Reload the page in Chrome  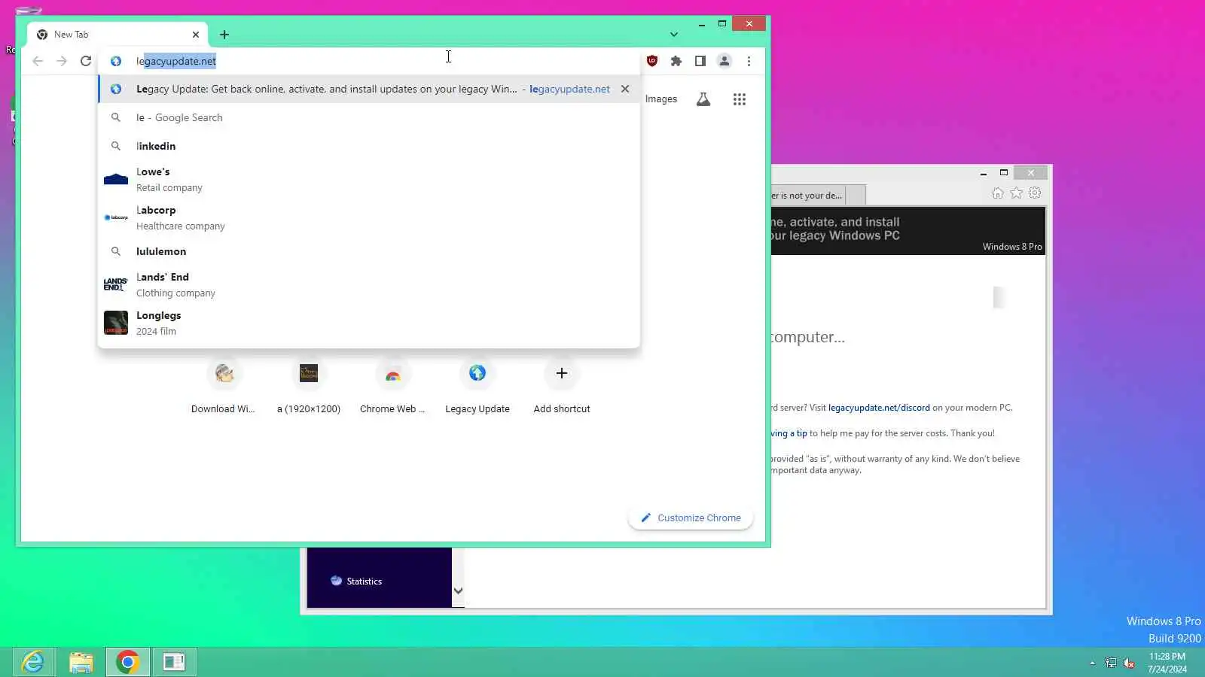click(x=86, y=61)
